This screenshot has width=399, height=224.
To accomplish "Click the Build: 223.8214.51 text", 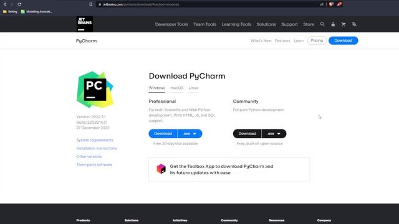I will [92, 123].
